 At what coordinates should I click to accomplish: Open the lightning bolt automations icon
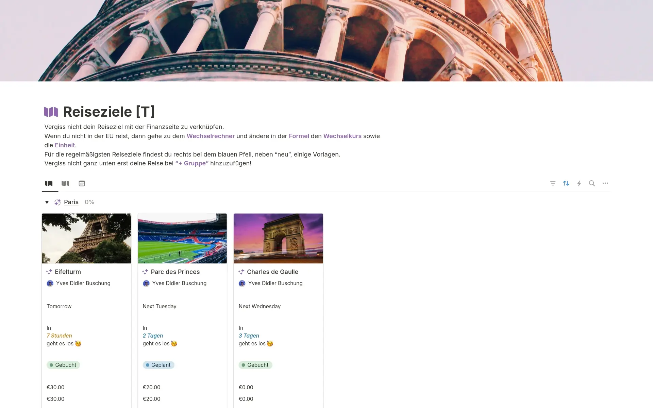coord(579,183)
